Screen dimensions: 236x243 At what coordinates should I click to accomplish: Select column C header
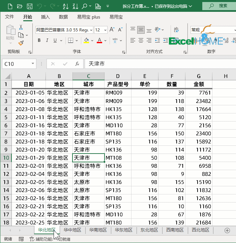tap(89, 76)
